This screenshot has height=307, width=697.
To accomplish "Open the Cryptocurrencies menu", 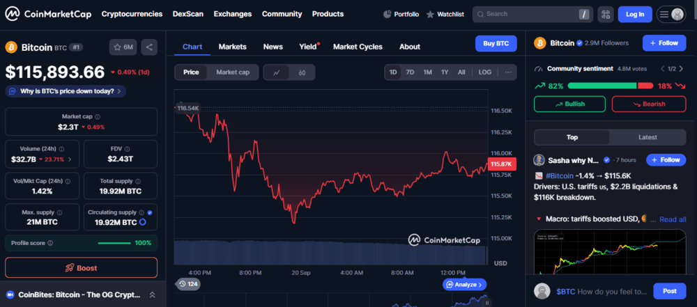I will pos(132,14).
